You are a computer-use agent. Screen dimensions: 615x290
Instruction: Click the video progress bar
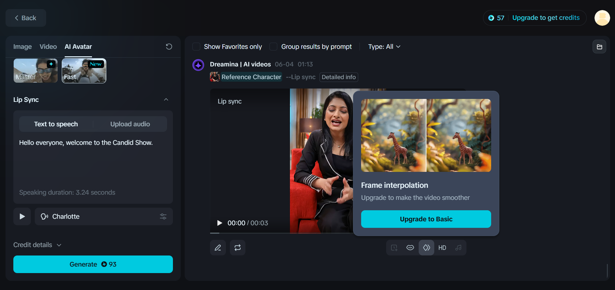pos(281,233)
